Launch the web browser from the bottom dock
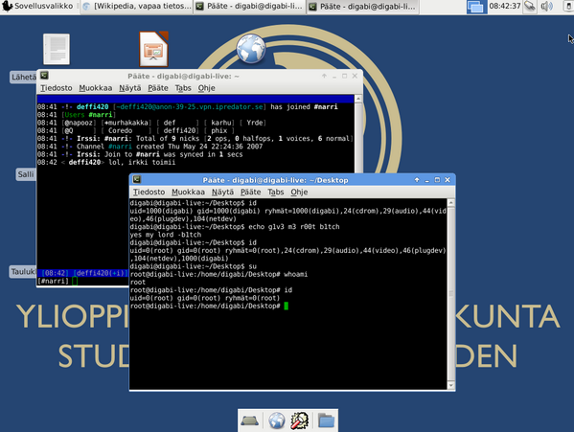The height and width of the screenshot is (432, 574). 277,421
